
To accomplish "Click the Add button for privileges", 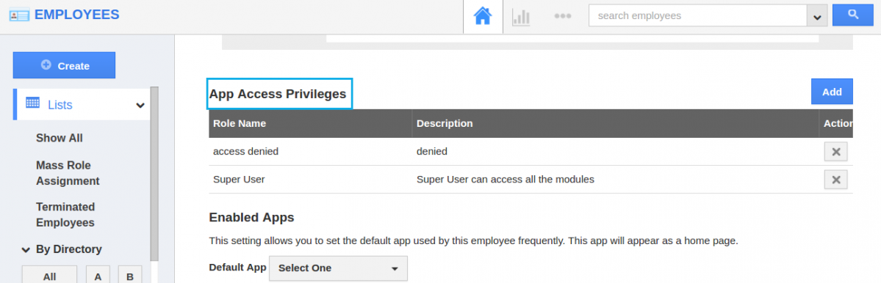I will (832, 92).
